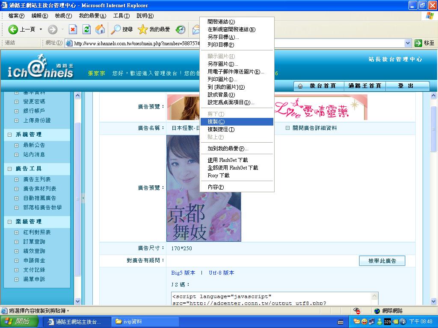Click the Home icon in toolbar
This screenshot has width=438, height=328.
100,29
